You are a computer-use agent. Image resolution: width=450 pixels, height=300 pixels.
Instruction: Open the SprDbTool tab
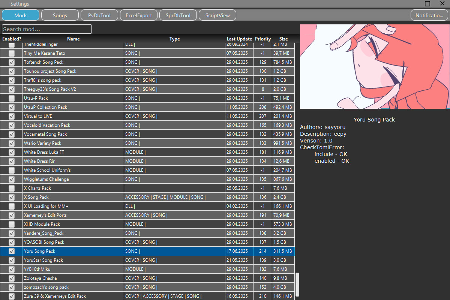178,15
